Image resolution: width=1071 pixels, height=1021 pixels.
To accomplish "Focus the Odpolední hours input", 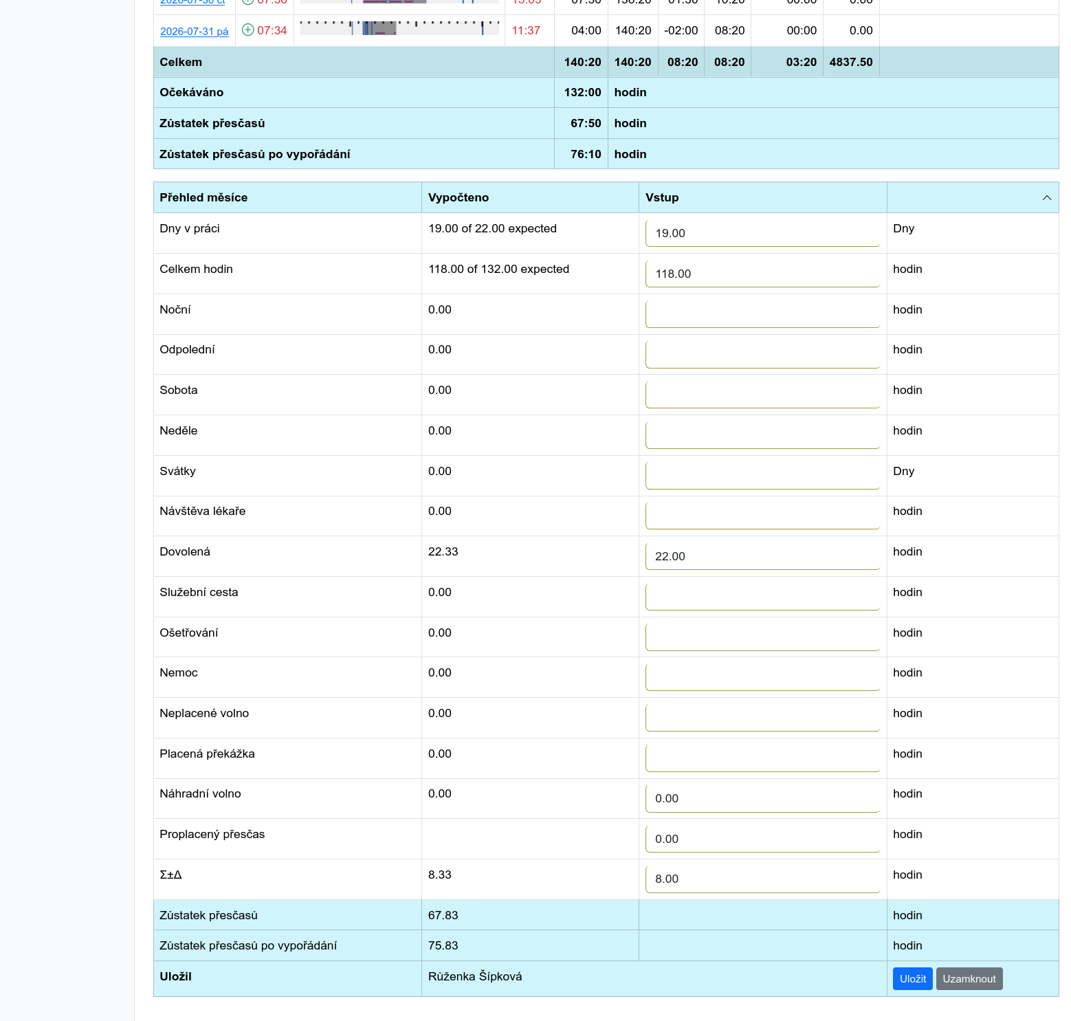I will [x=762, y=355].
